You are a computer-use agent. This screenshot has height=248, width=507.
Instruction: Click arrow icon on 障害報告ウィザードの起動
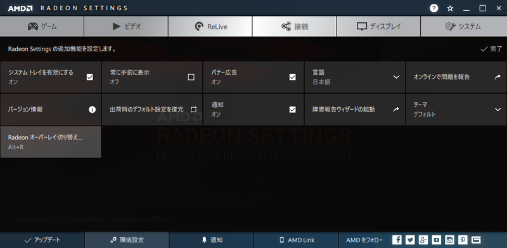pos(396,110)
